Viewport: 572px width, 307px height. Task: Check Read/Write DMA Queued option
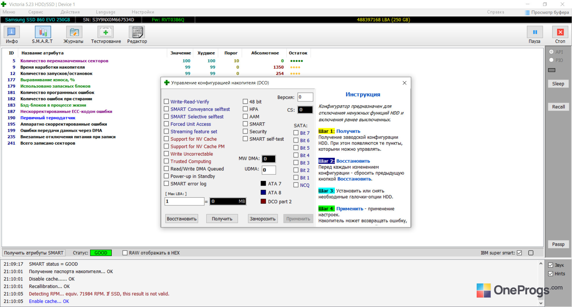point(166,169)
